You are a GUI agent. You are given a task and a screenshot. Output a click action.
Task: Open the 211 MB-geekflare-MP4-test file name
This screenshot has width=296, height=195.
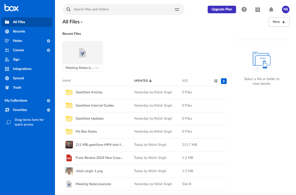tap(100, 145)
